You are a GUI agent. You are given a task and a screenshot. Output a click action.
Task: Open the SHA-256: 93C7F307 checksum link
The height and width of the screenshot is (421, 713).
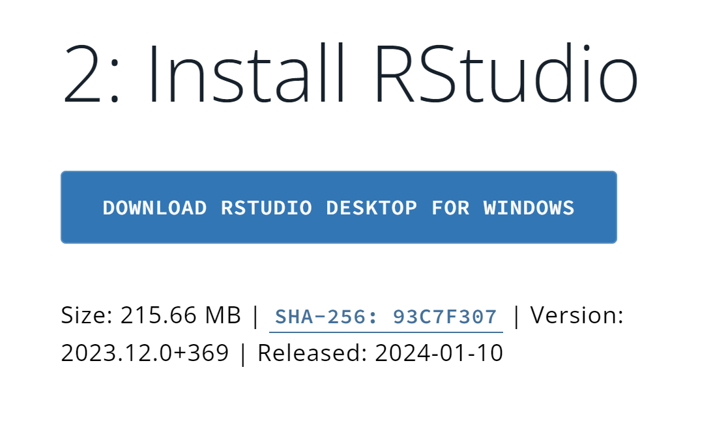[x=386, y=317]
